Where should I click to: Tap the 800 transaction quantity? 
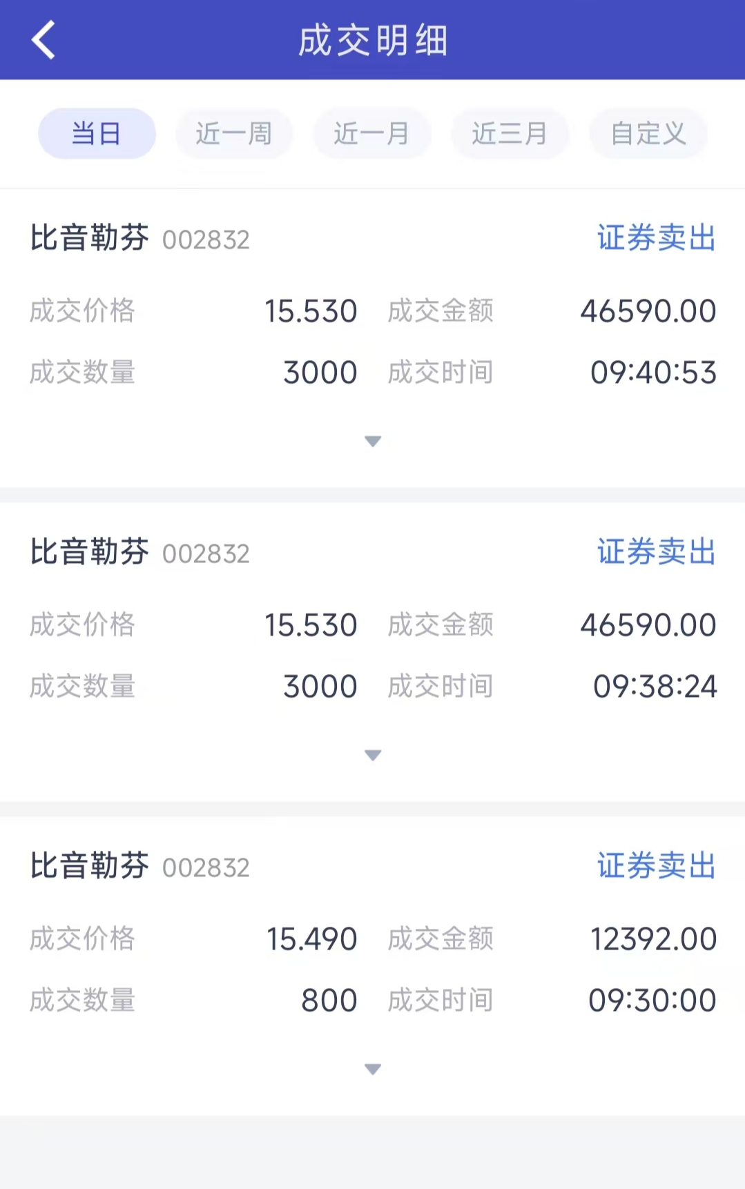(329, 1001)
